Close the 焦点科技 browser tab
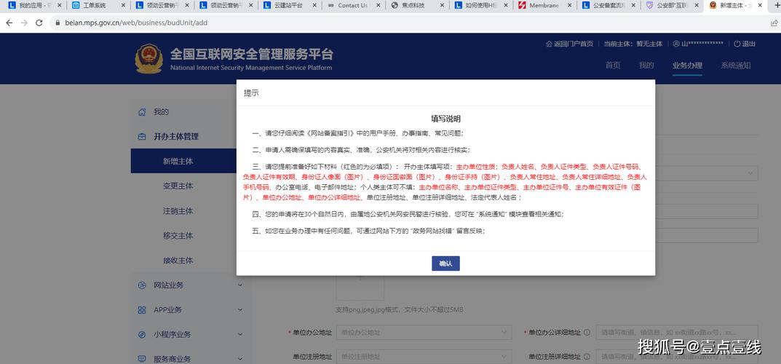This screenshot has width=781, height=364. point(443,6)
